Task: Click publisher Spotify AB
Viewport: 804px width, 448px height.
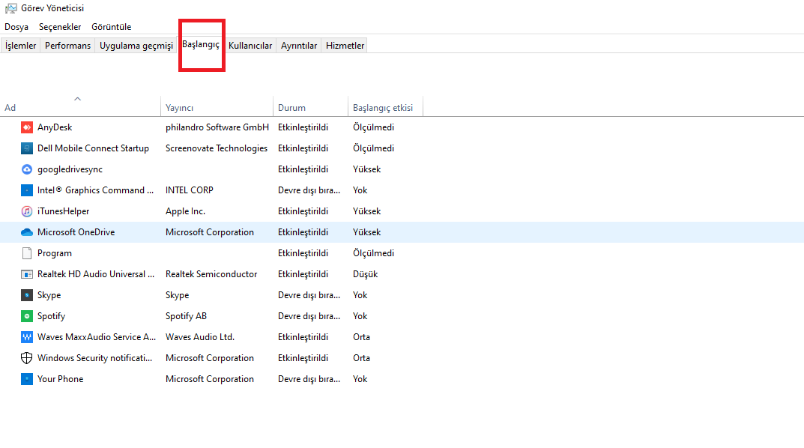Action: click(x=186, y=316)
